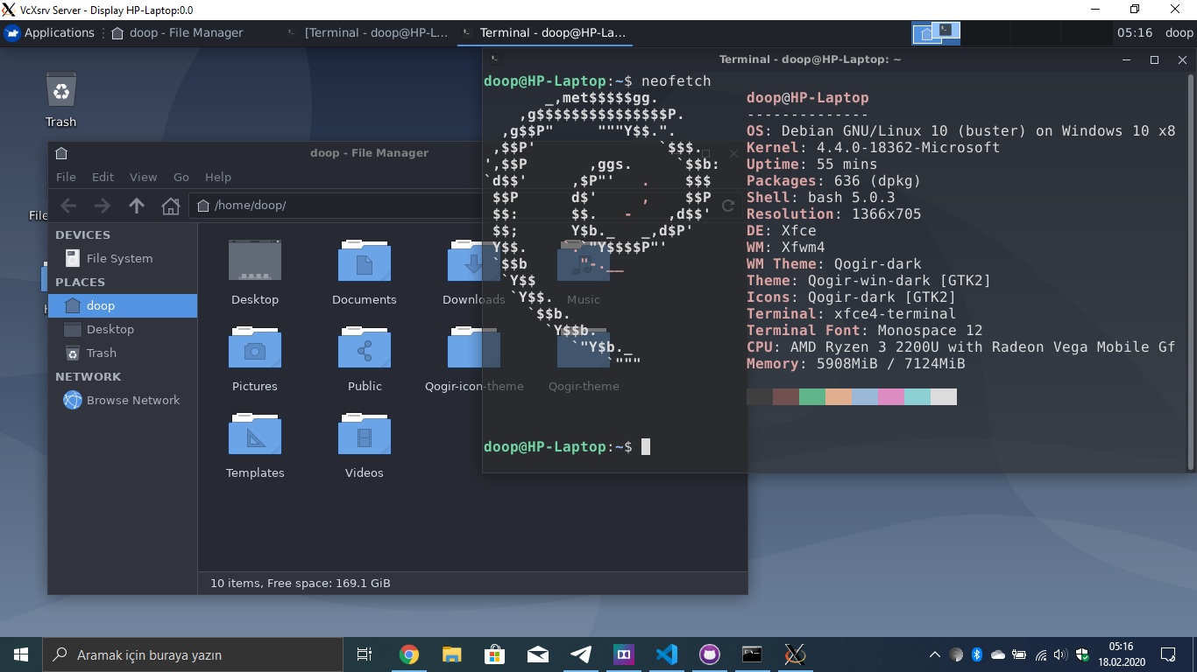
Task: Open Help menu in File Manager
Action: (x=218, y=177)
